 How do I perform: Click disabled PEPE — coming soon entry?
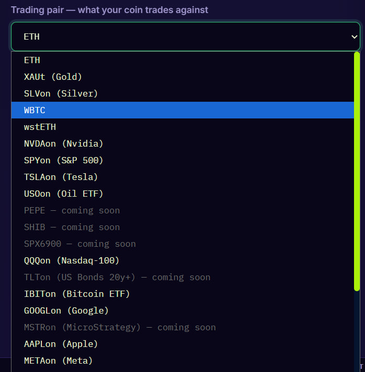coord(182,210)
